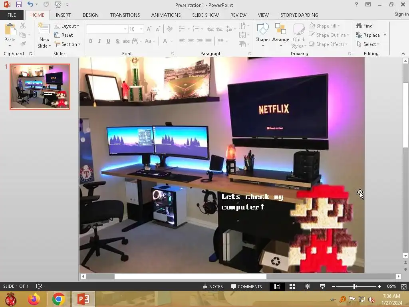Click the muted volume tray icon
Screen dimensions: 409x307
[371, 299]
